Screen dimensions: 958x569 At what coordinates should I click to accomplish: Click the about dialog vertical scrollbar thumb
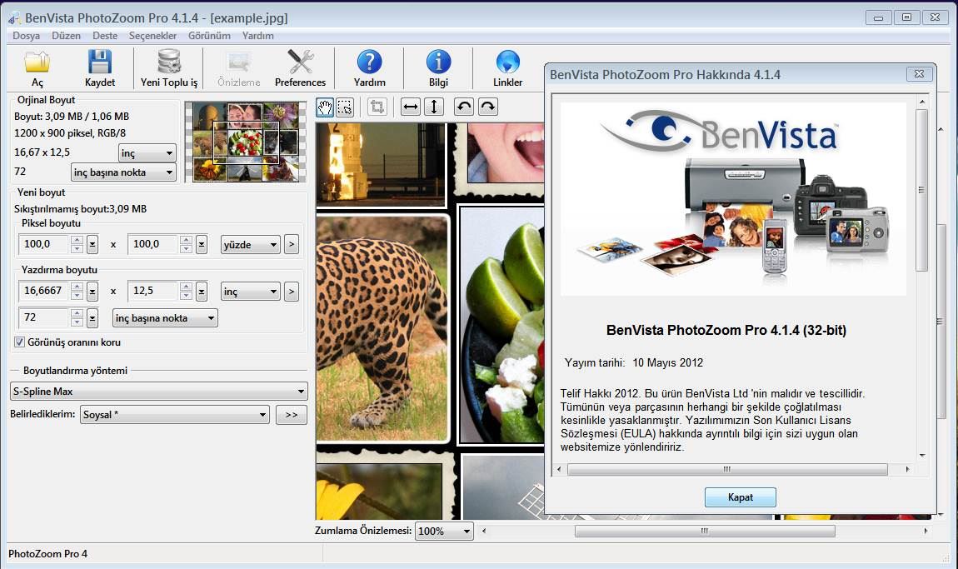(x=921, y=189)
